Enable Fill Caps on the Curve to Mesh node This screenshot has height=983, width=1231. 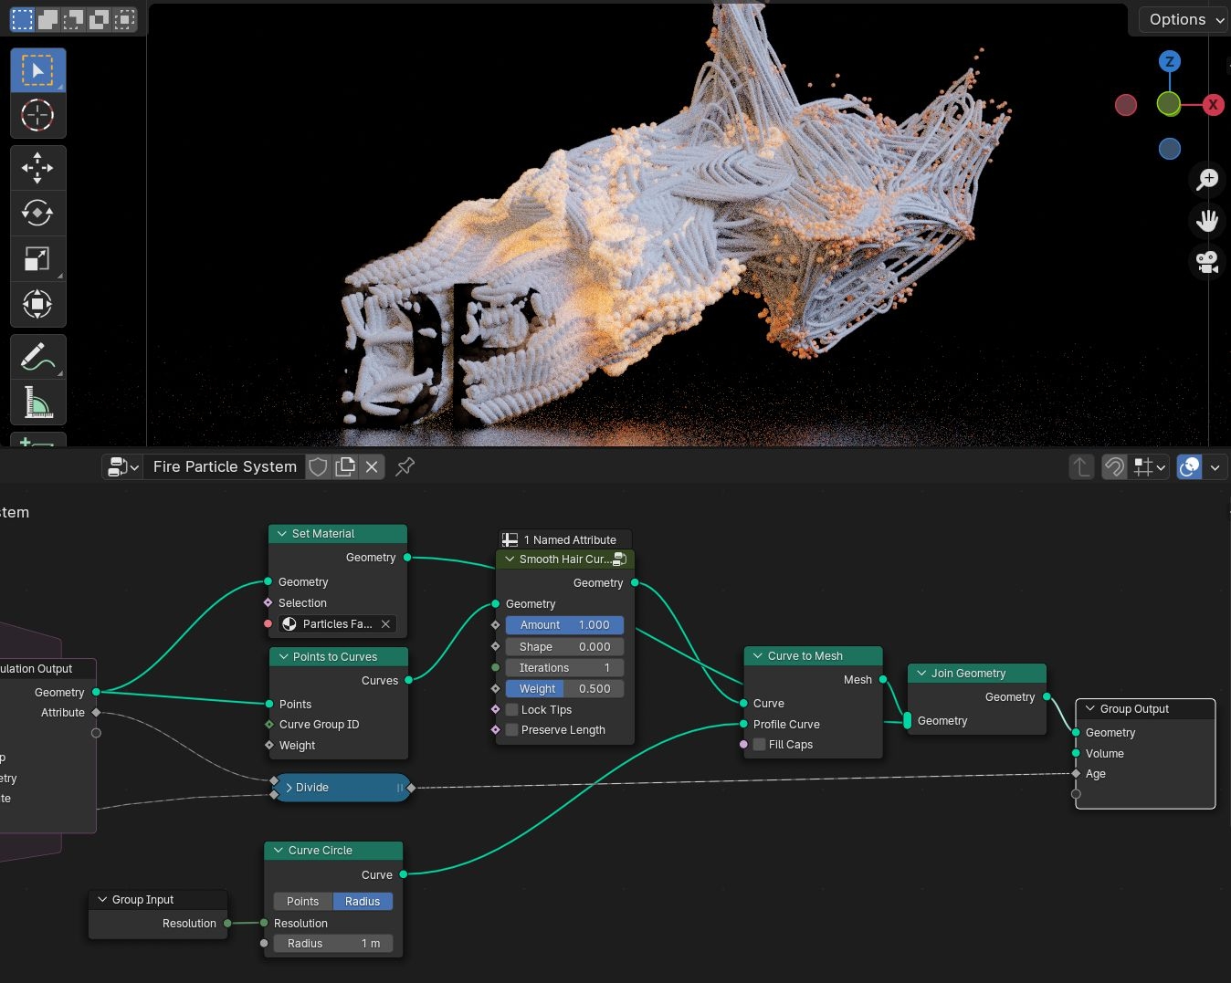click(x=759, y=744)
